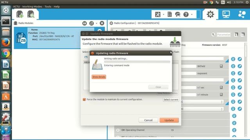250x140 pixels.
Task: Click the system settings gear in top panel
Action: tap(247, 2)
